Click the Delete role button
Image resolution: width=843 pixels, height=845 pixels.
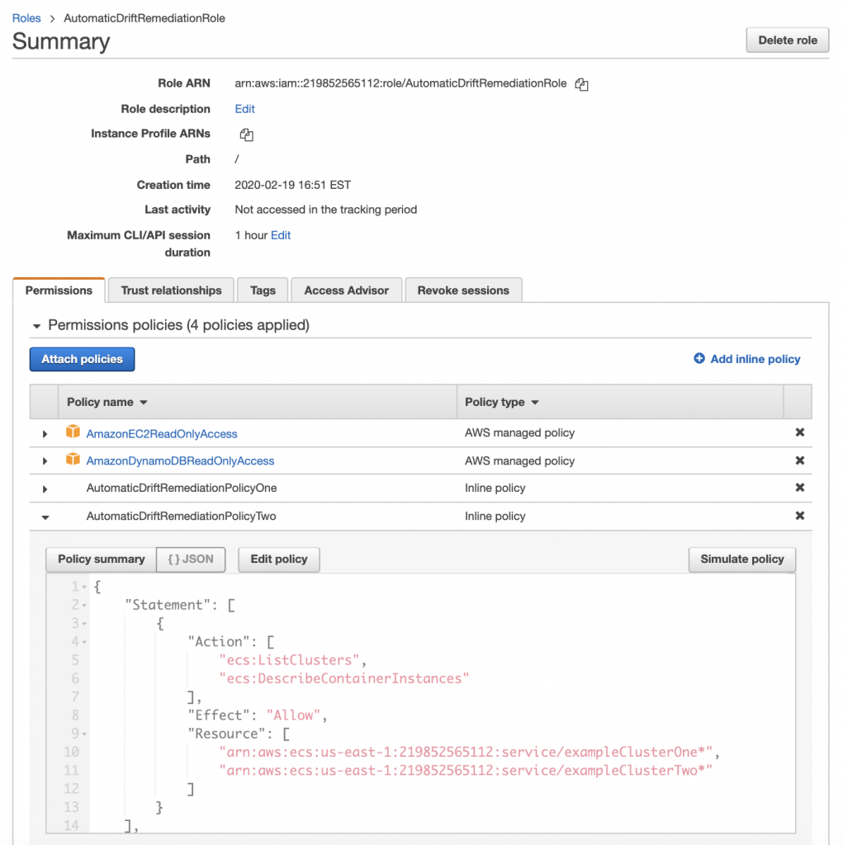(x=788, y=40)
